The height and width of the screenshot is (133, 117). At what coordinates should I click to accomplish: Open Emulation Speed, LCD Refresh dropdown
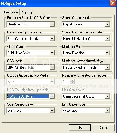pos(31,24)
